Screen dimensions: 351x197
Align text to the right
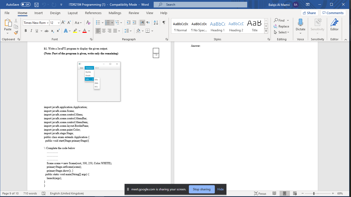[x=109, y=31]
